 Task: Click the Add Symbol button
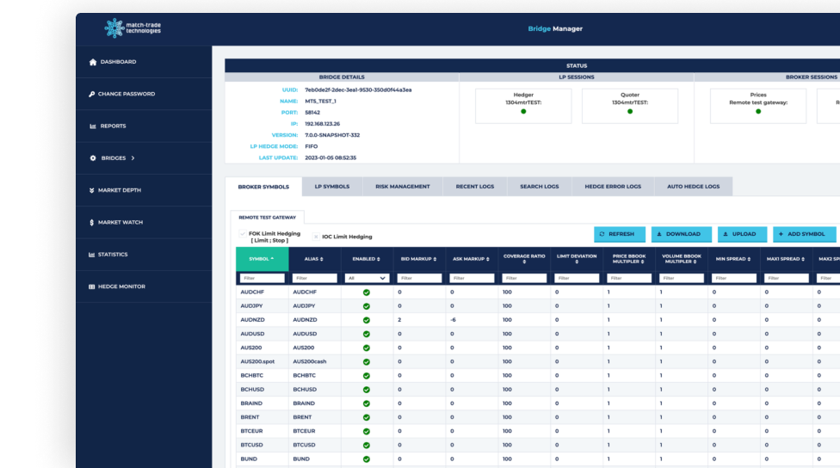804,234
